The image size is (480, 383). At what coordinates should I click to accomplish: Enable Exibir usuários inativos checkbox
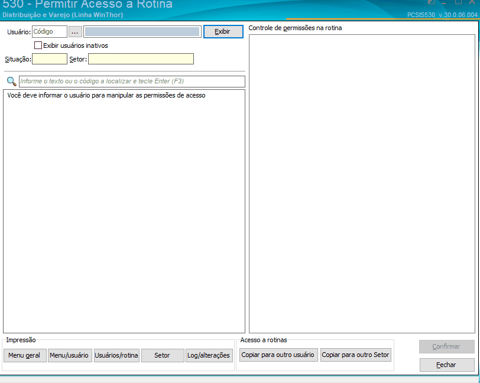point(38,46)
